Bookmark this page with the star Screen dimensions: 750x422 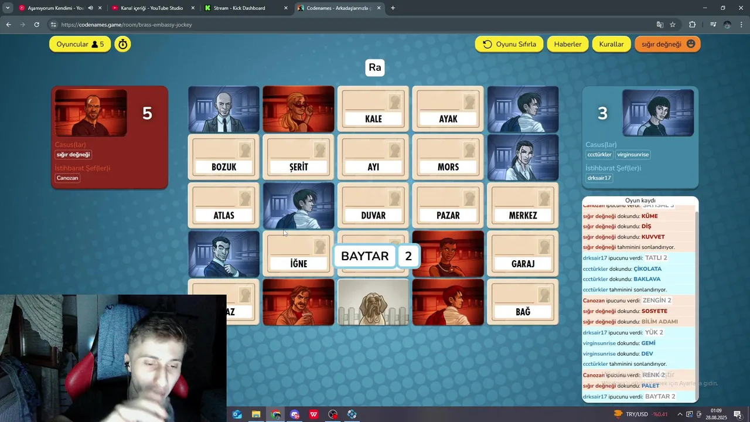click(x=673, y=25)
